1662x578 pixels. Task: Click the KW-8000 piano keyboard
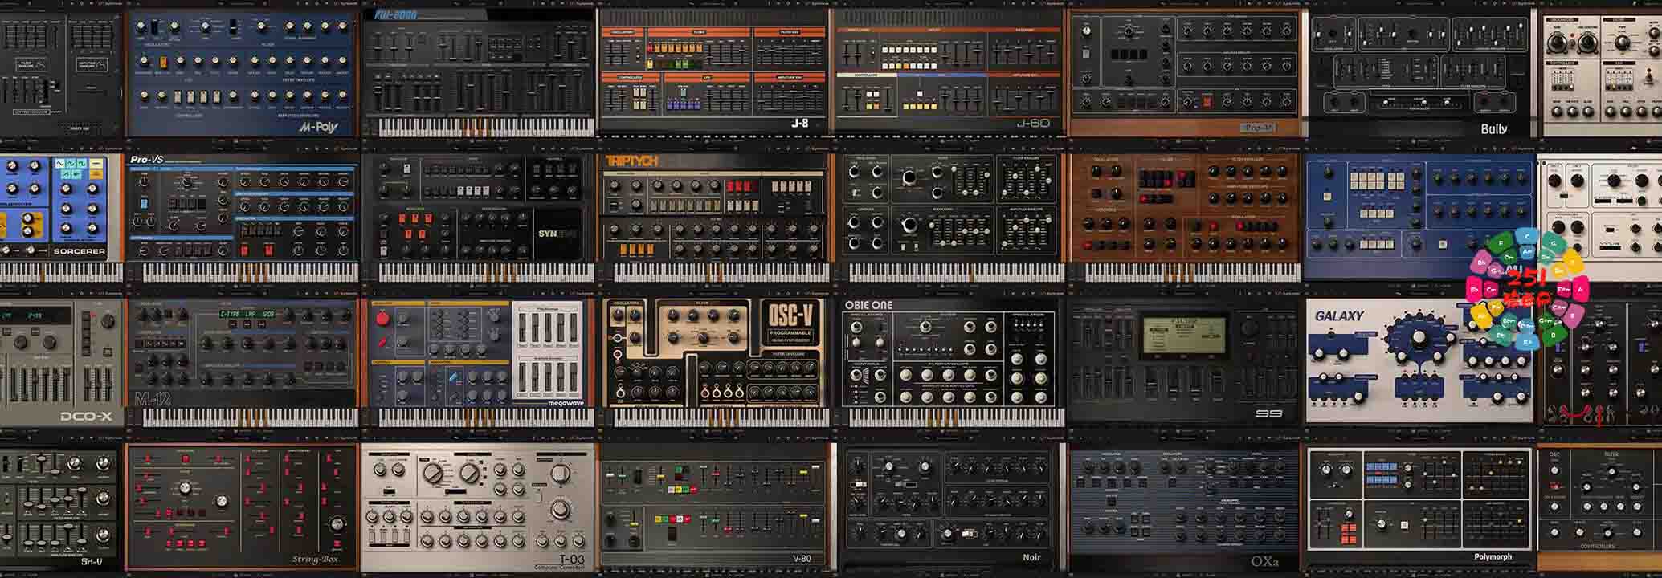tap(486, 128)
